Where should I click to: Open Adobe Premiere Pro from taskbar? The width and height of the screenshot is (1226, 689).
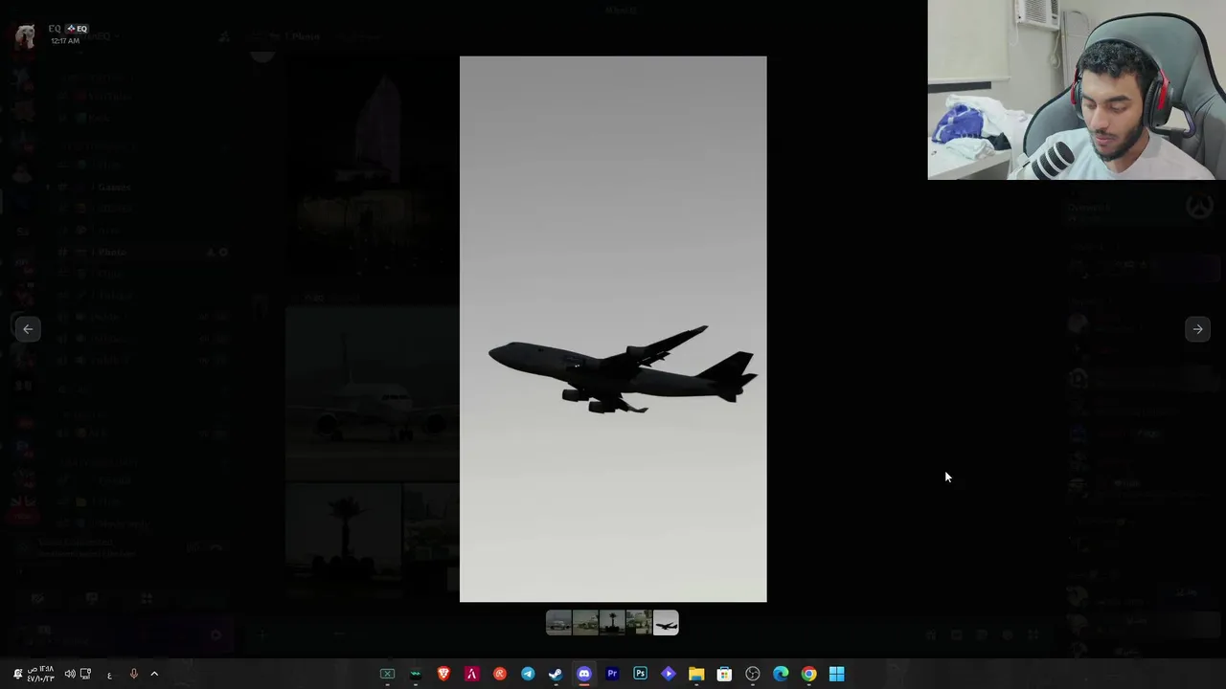pyautogui.click(x=612, y=675)
